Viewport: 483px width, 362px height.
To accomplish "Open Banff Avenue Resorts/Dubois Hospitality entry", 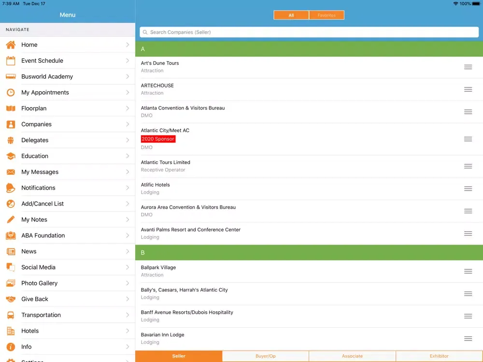I will [309, 316].
